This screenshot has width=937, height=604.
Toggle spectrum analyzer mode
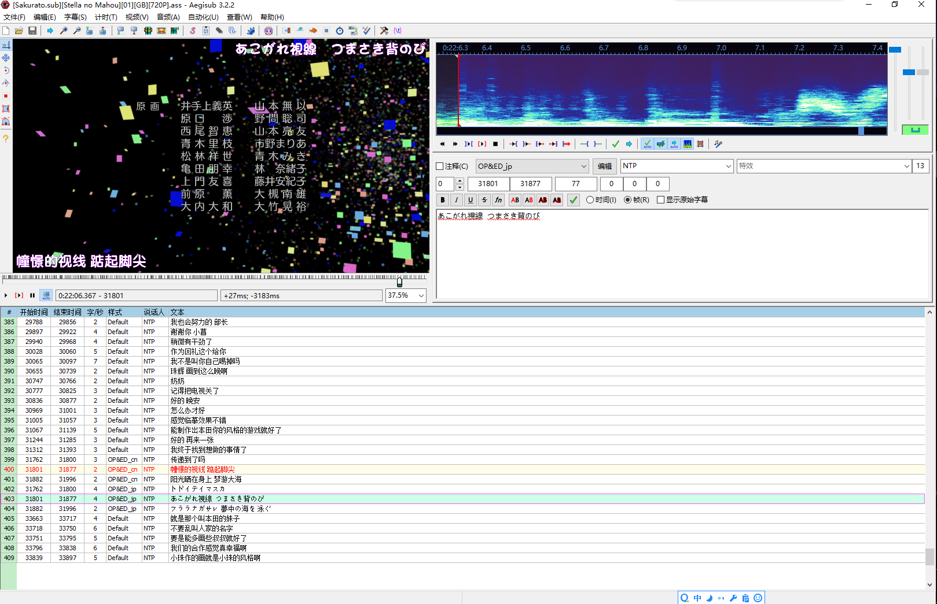click(687, 144)
